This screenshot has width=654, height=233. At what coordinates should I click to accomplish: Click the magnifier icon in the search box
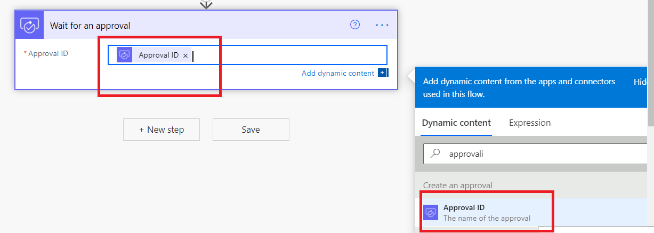tap(435, 154)
